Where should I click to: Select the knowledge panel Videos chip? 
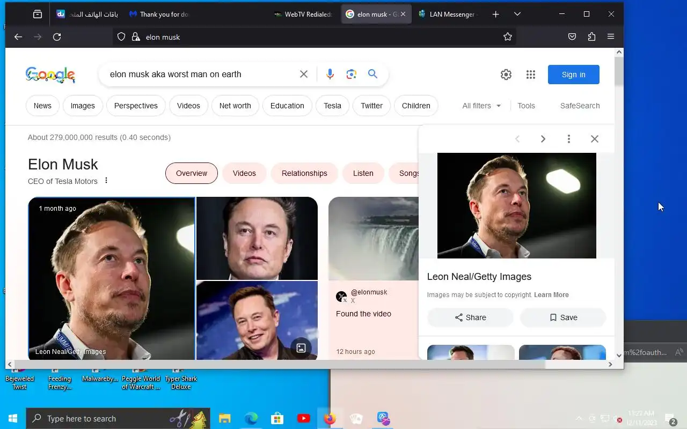[244, 173]
